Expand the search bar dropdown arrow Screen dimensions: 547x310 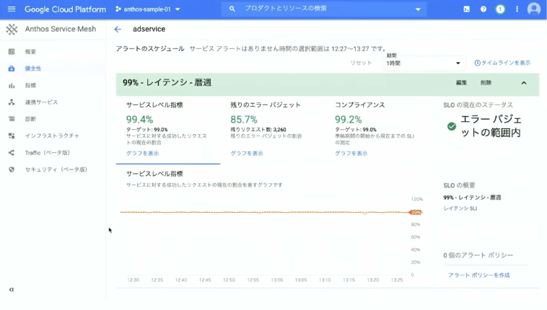click(x=418, y=9)
